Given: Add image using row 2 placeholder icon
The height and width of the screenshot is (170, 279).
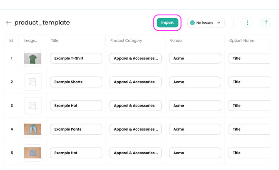Looking at the screenshot, I should click(x=32, y=82).
